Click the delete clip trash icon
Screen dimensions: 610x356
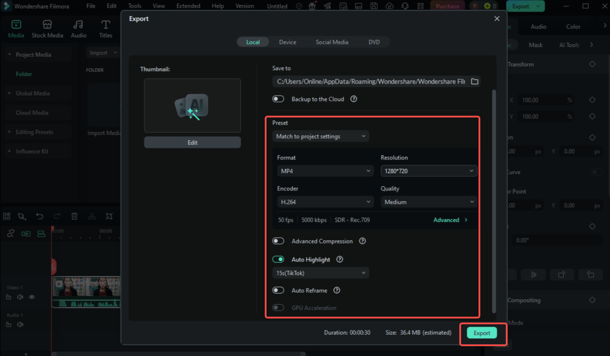click(x=74, y=216)
